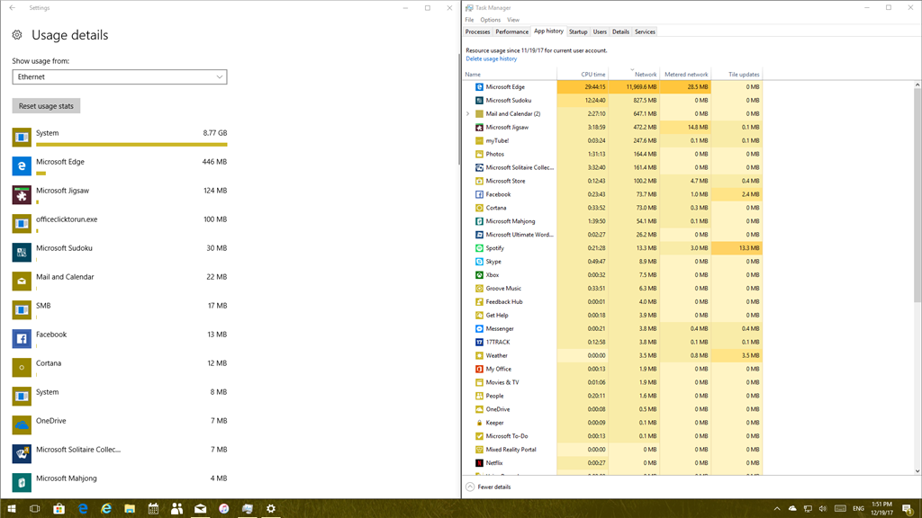Show hidden system tray icons

pyautogui.click(x=777, y=509)
